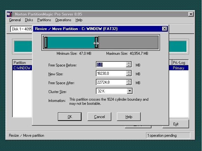Viewport: 202px width, 151px height.
Task: Focus the New Size input field
Action: [x=111, y=73]
